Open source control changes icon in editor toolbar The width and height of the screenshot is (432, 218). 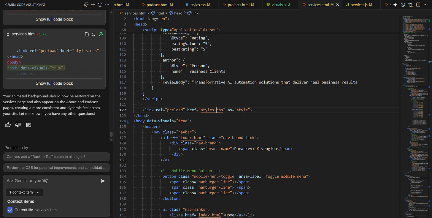[x=410, y=5]
